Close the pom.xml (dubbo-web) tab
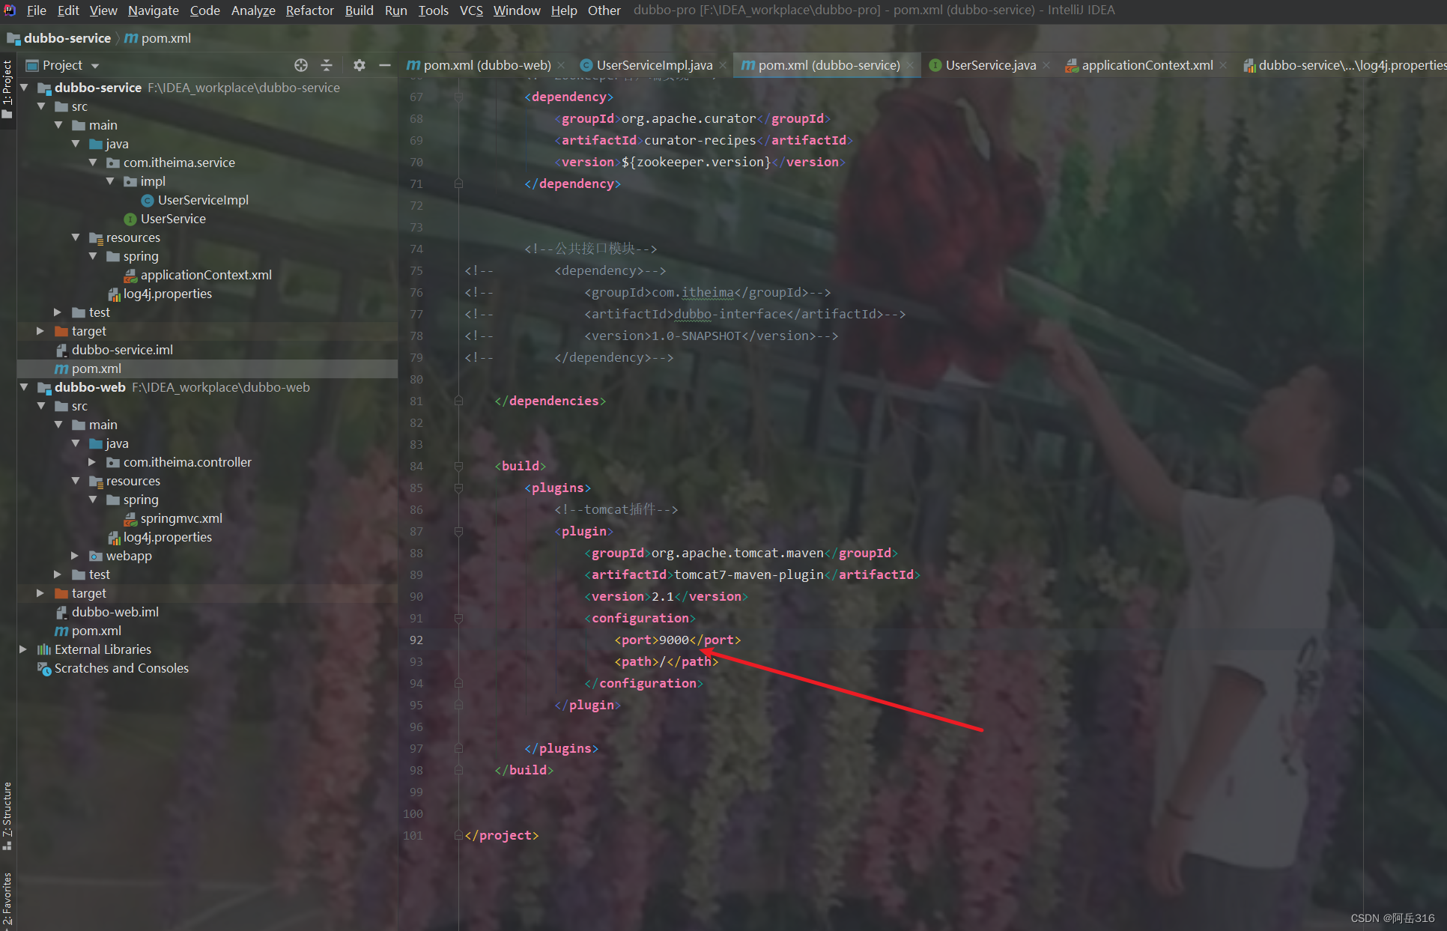This screenshot has height=931, width=1447. (562, 65)
